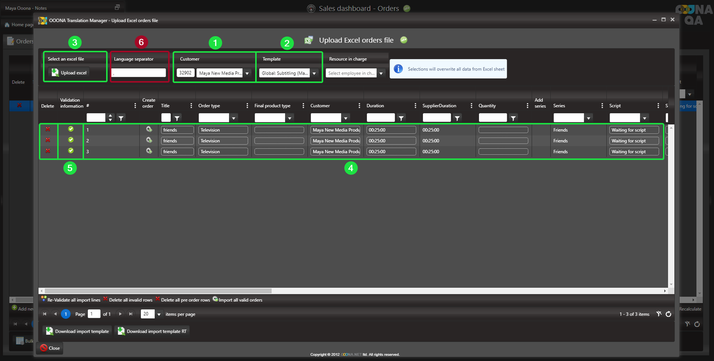Click Download import template button
The width and height of the screenshot is (714, 361).
pos(77,331)
